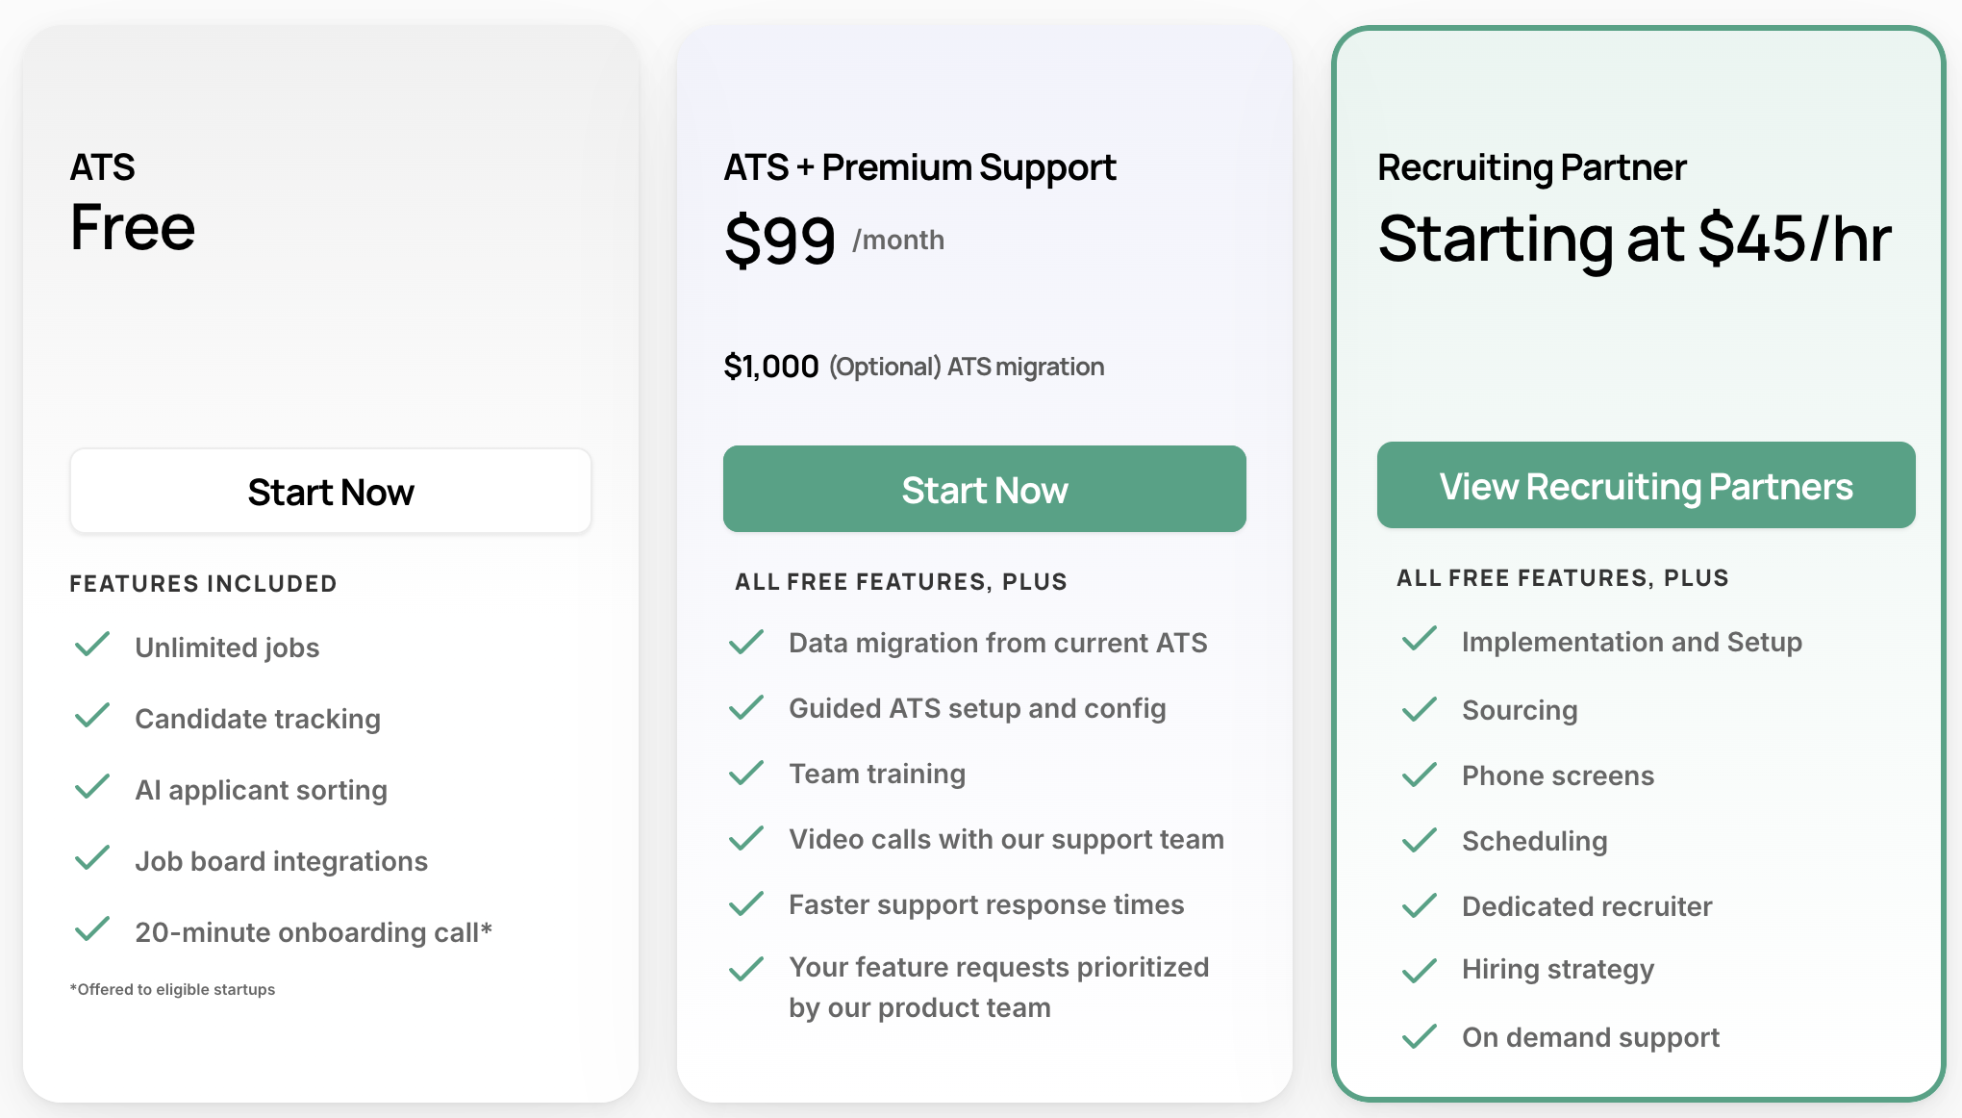Click the $99 /month price text
This screenshot has height=1118, width=1962.
(x=833, y=240)
